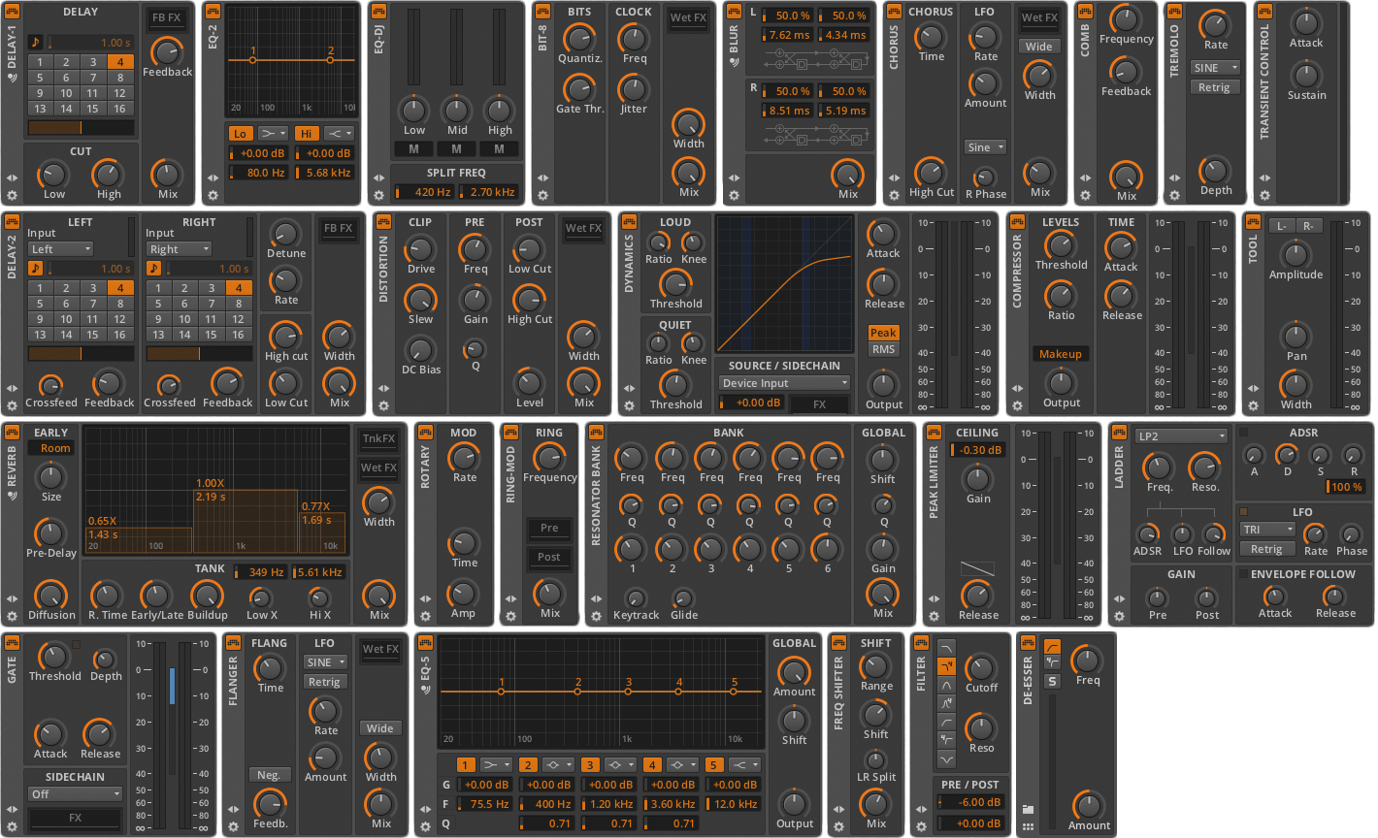
Task: Toggle the Wide button in CHORUS
Action: tap(1038, 47)
